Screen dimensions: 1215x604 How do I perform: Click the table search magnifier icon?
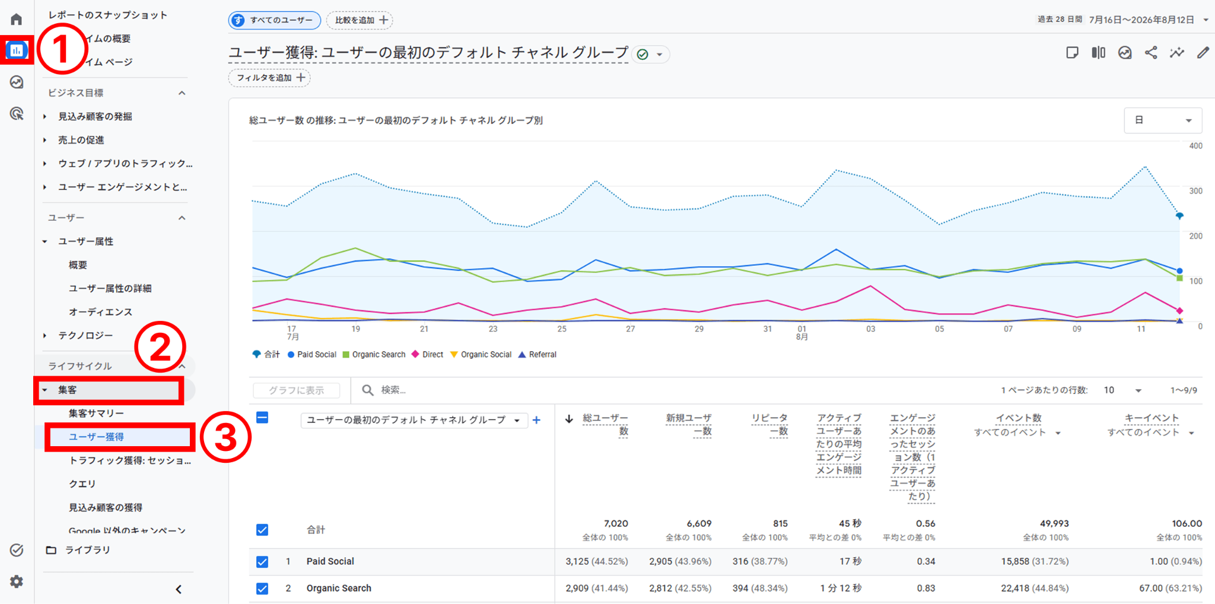pos(368,390)
